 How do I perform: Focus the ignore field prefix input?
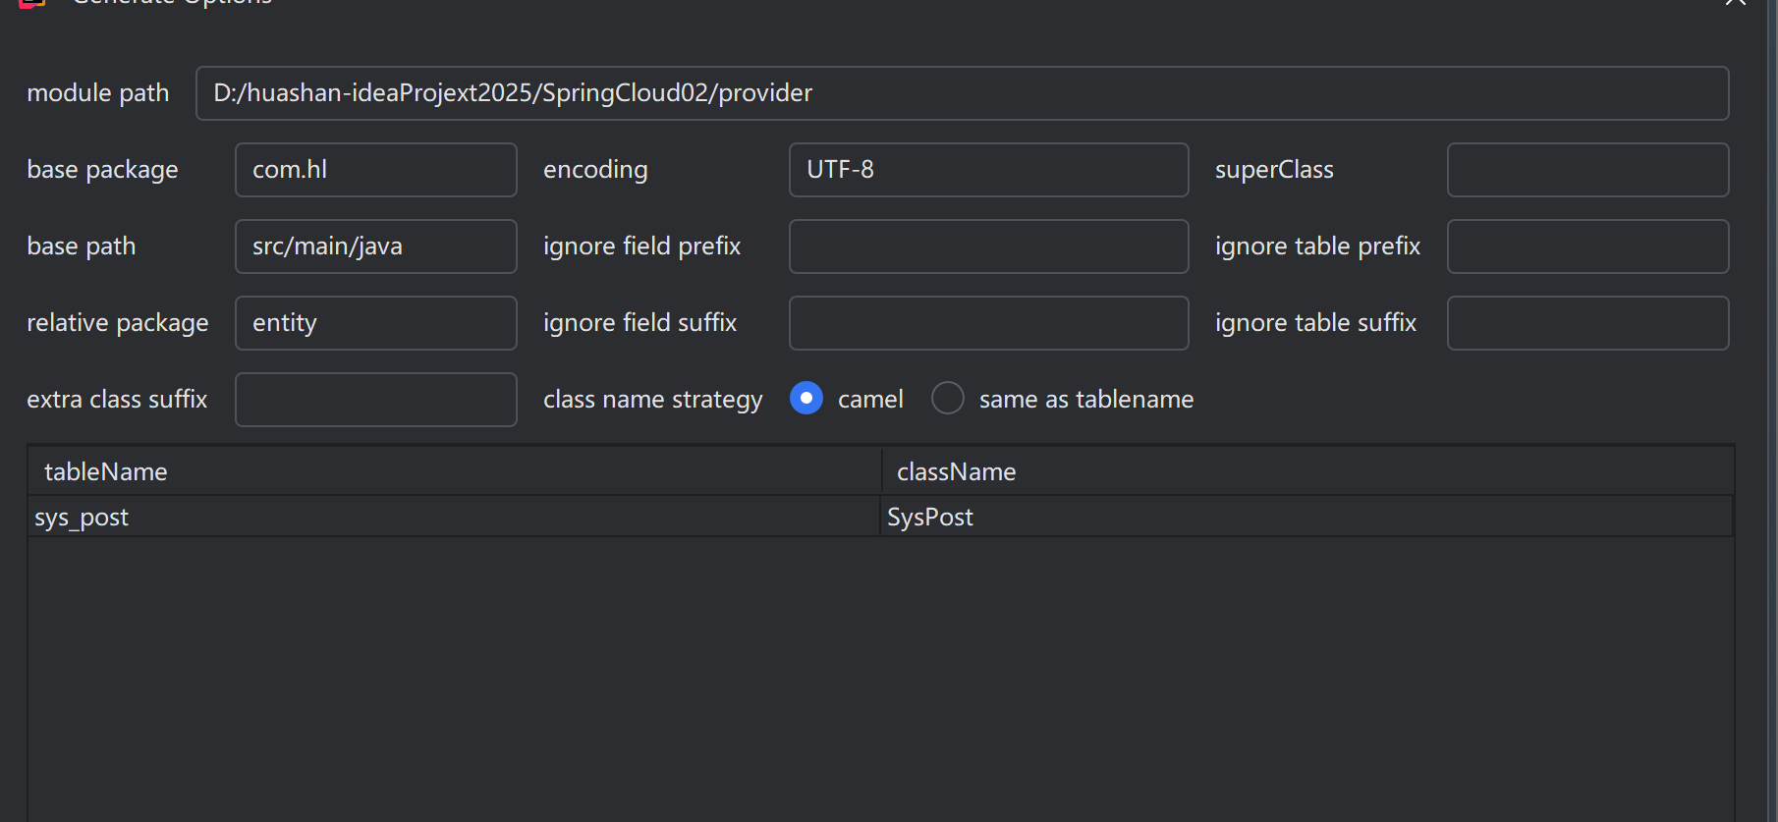pos(988,247)
